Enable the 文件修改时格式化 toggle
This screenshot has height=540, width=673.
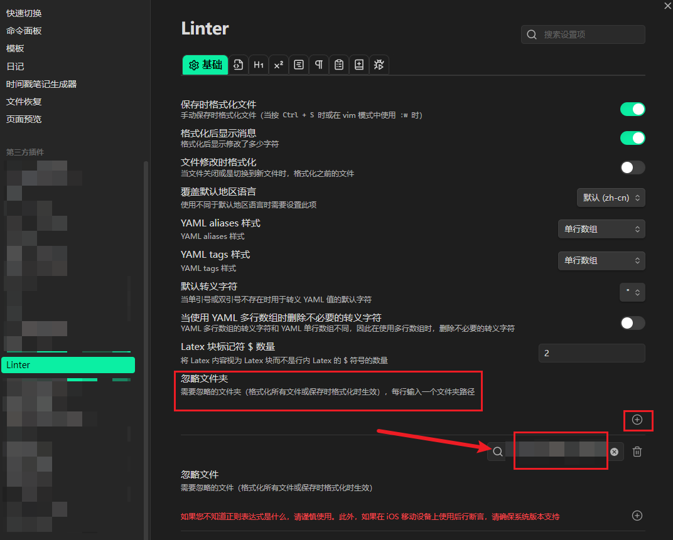pos(632,167)
